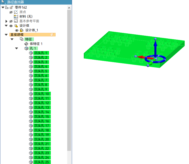Select 沉头孔 21 in the tree
Image resolution: width=189 pixels, height=164 pixels.
42,144
